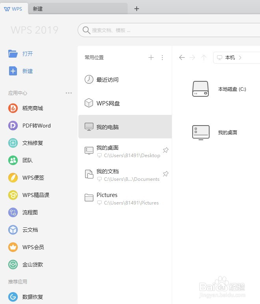Click the 新建 sidebar text link
The width and height of the screenshot is (260, 304).
pyautogui.click(x=28, y=71)
